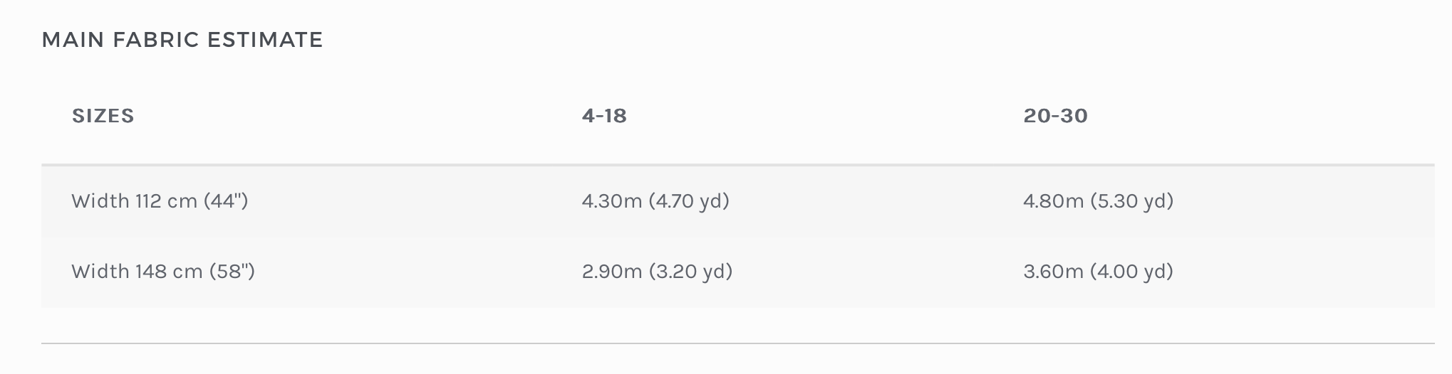Click the SIZES column header

[x=103, y=116]
